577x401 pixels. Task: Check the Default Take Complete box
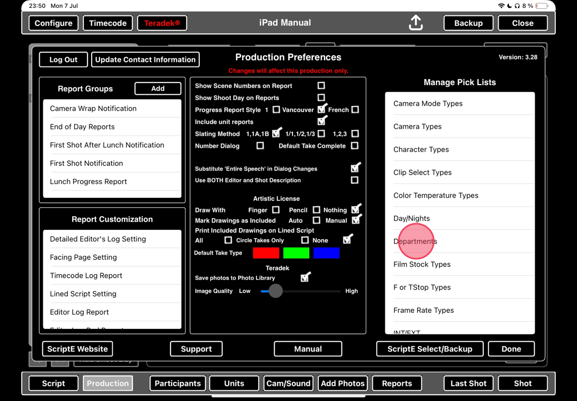(x=354, y=146)
